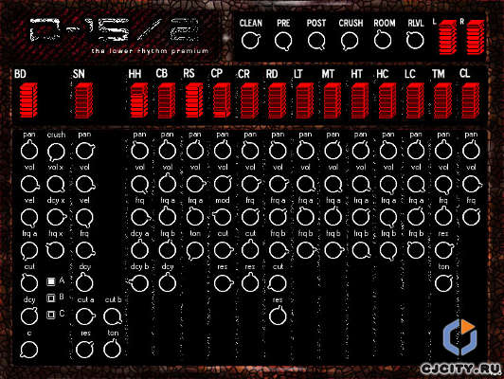Click the SN red pad indicator

click(x=84, y=100)
